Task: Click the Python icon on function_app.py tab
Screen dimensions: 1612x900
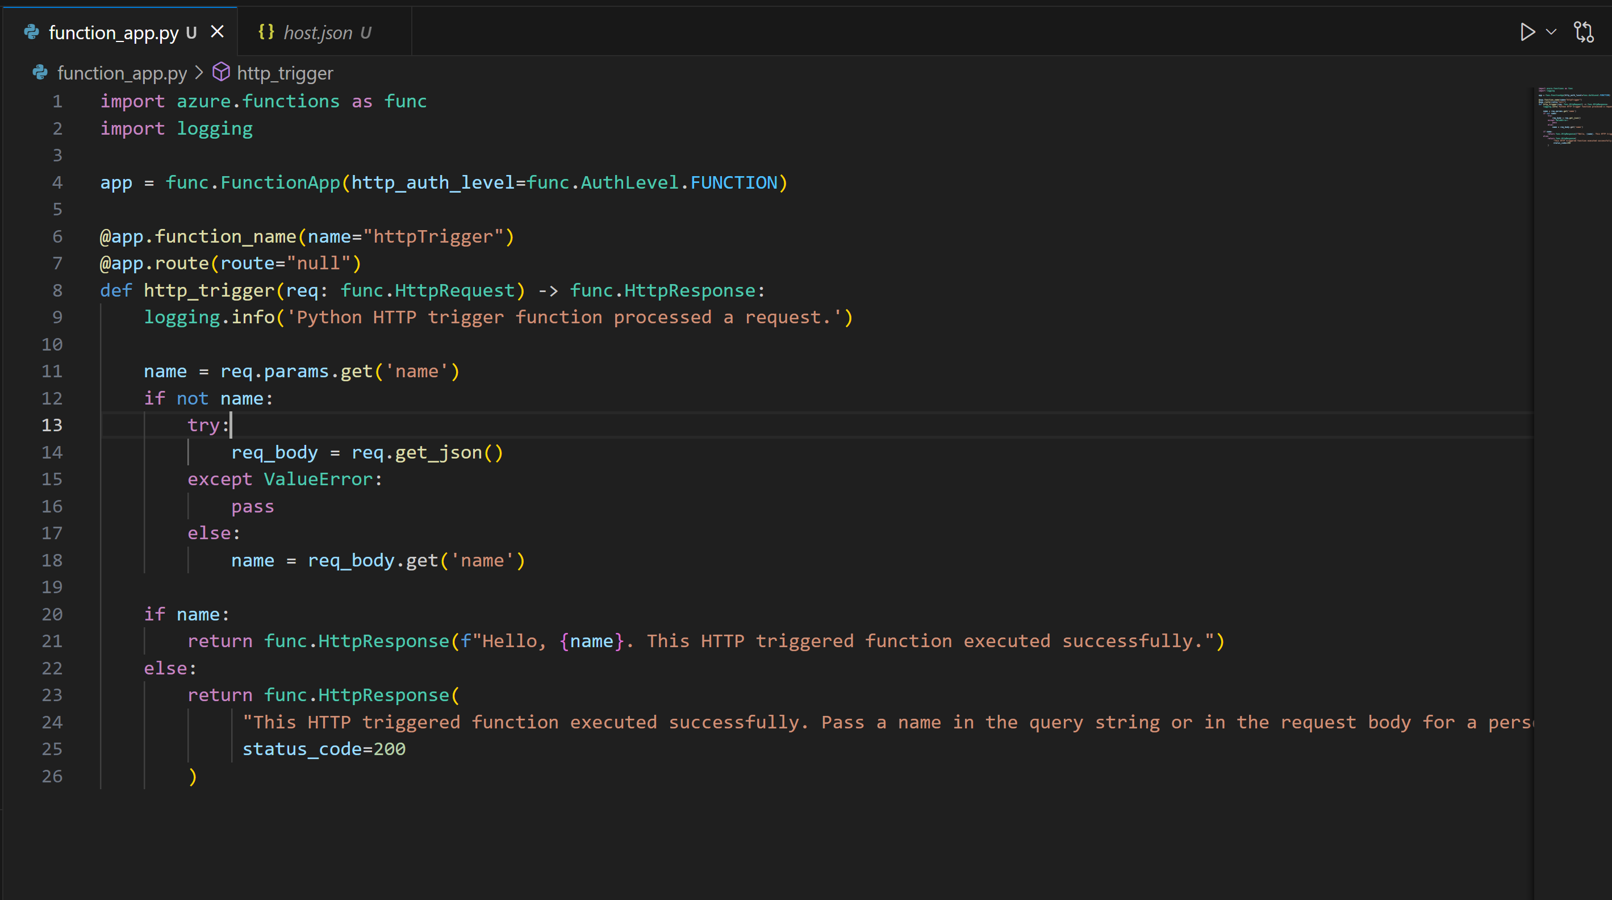Action: pyautogui.click(x=31, y=32)
